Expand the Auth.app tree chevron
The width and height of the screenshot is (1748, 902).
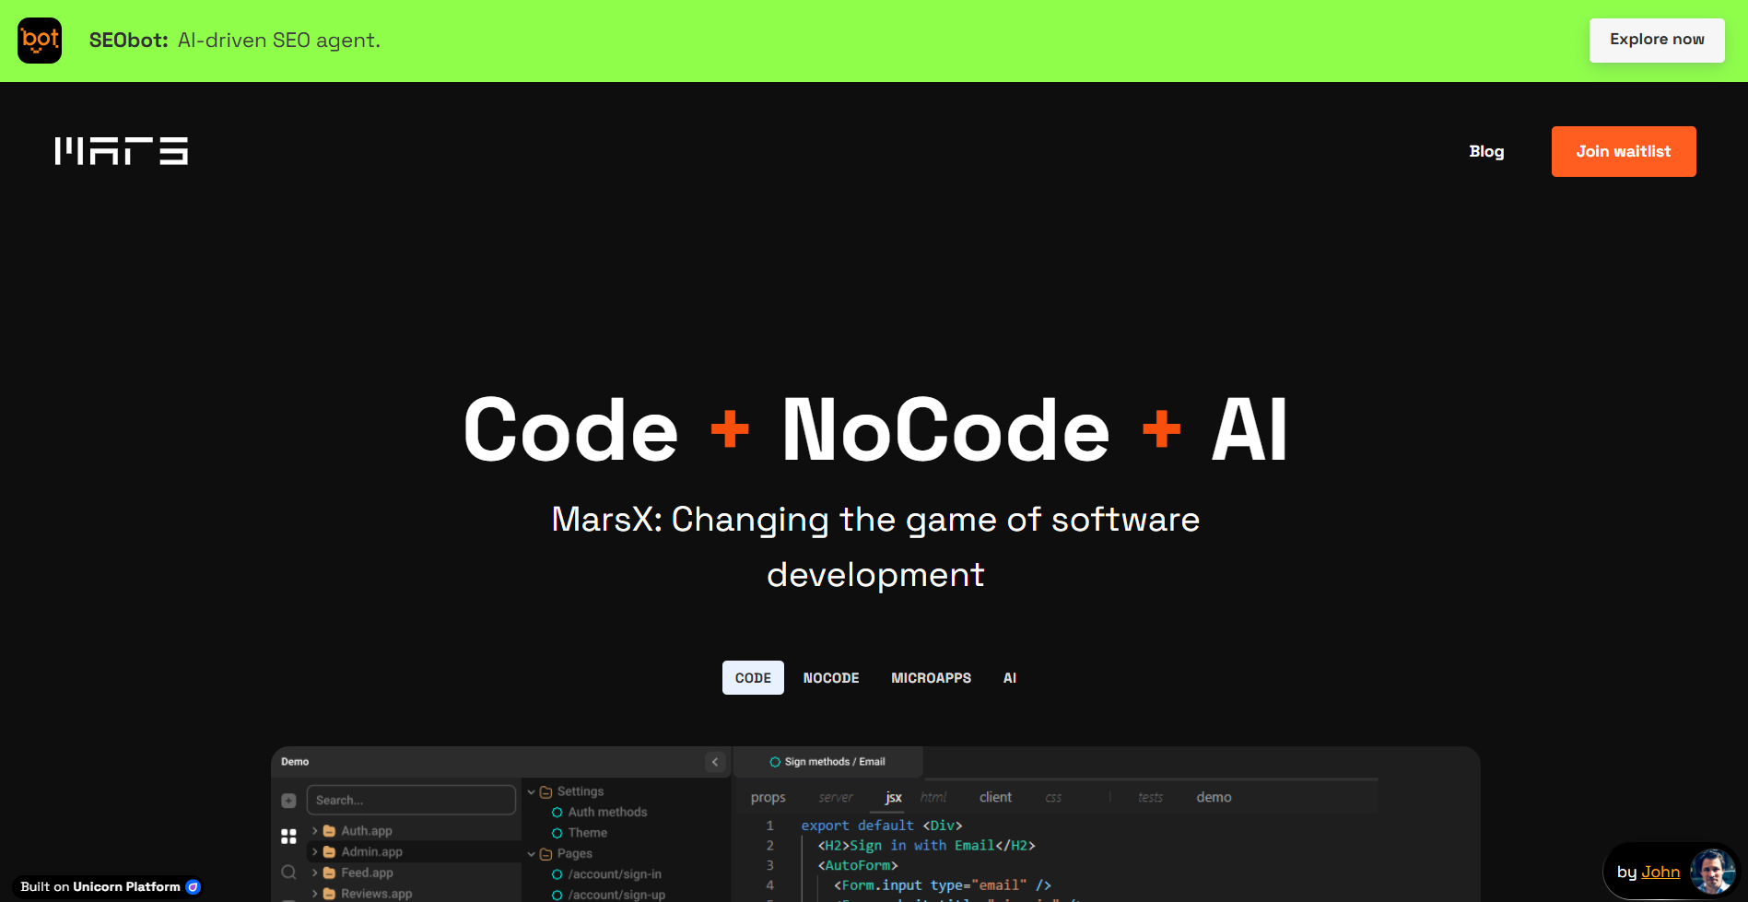314,831
